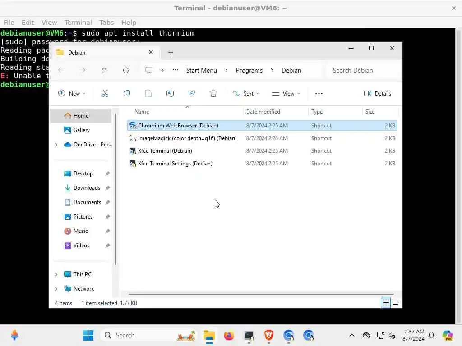Viewport: 462px width, 346px height.
Task: Open Terminal menu in Terminal window
Action: pyautogui.click(x=78, y=23)
